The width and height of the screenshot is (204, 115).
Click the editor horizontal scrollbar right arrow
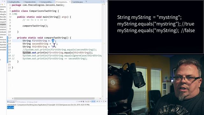pyautogui.click(x=100, y=98)
